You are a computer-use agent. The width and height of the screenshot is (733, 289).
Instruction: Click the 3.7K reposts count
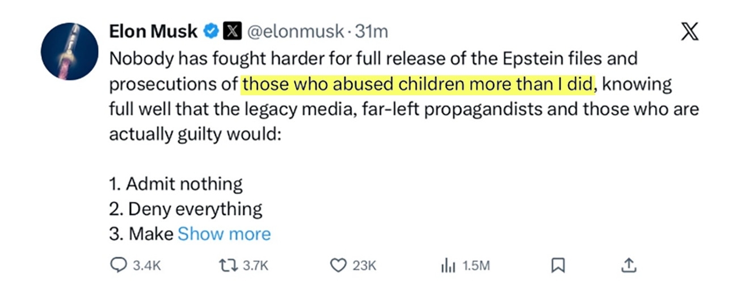[255, 266]
